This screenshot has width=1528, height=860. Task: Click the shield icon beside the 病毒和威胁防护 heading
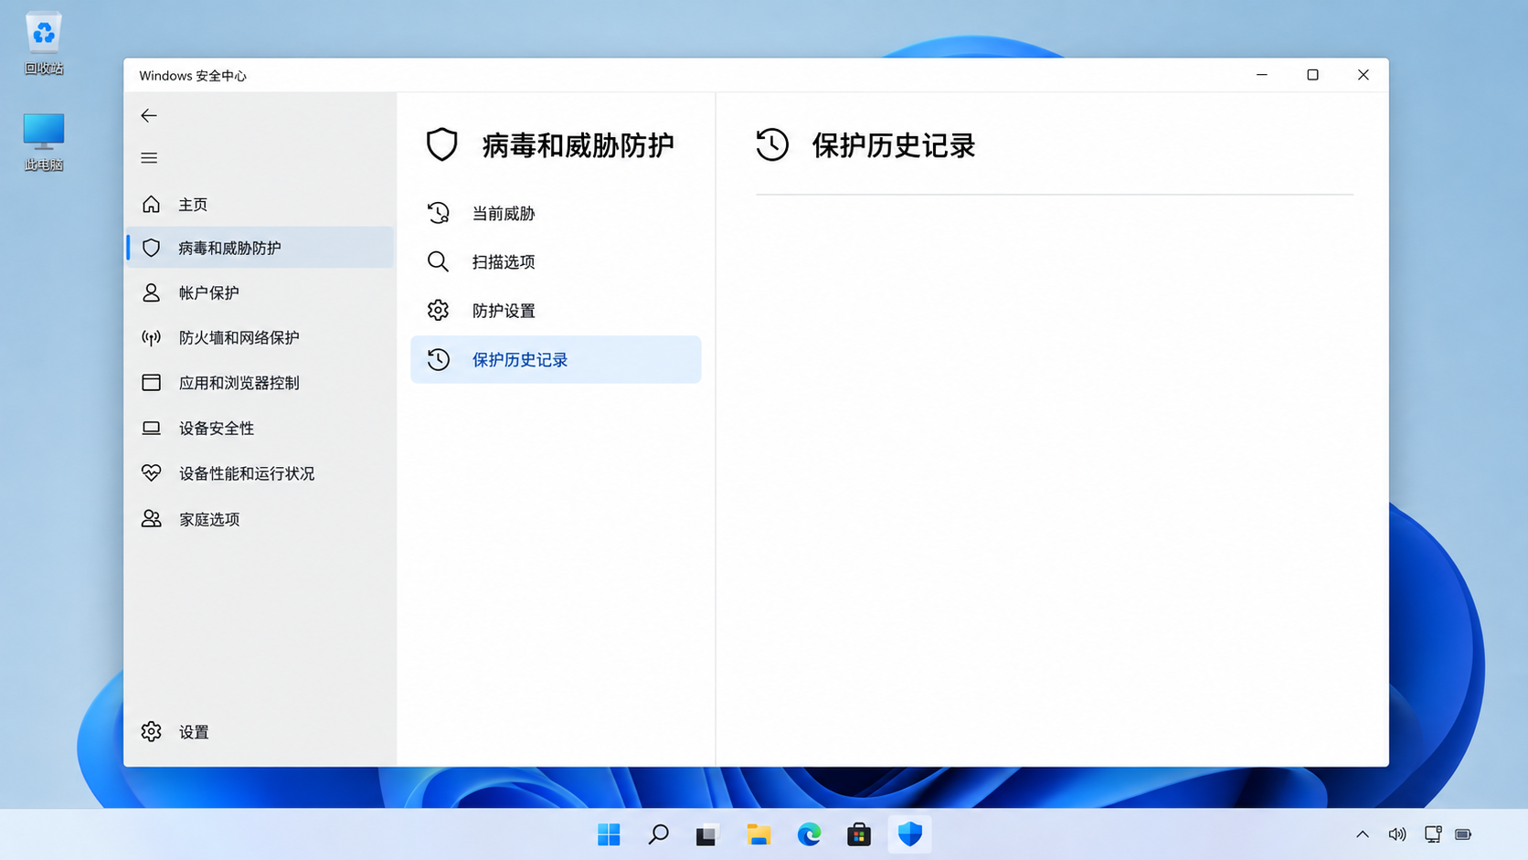[x=442, y=144]
